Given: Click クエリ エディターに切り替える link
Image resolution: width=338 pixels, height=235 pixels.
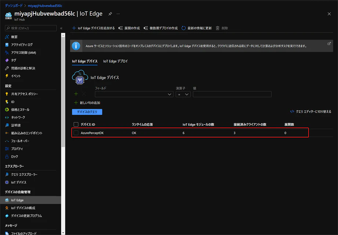Looking at the screenshot, I should pyautogui.click(x=310, y=112).
